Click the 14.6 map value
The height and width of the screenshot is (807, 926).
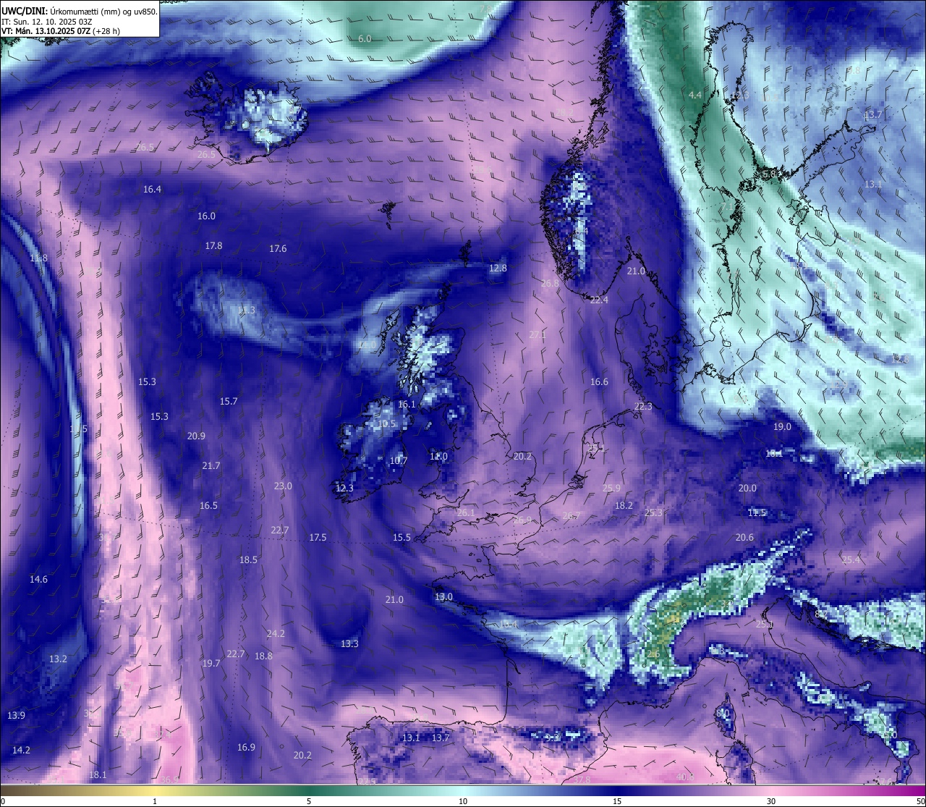38,579
